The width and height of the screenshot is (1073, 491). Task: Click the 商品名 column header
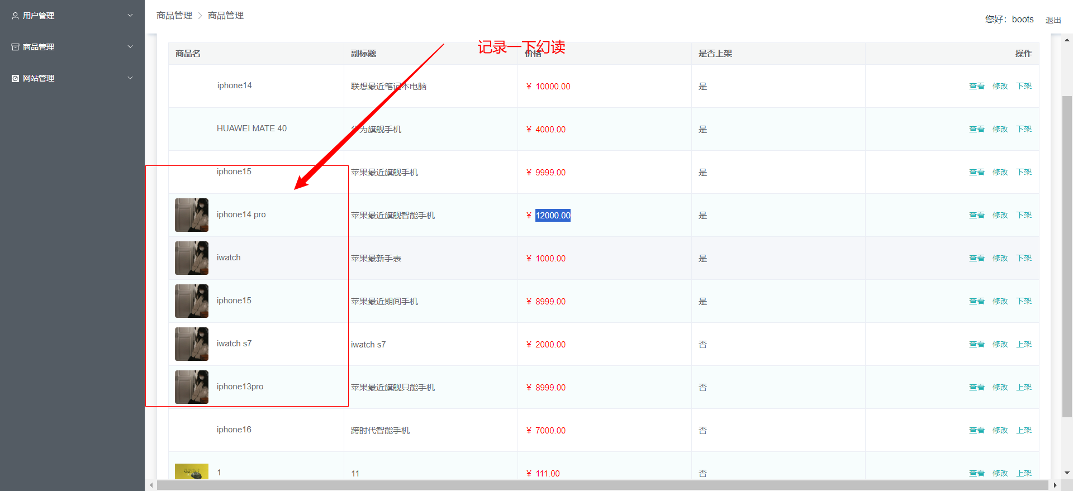[188, 54]
